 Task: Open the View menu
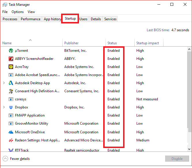[31, 12]
